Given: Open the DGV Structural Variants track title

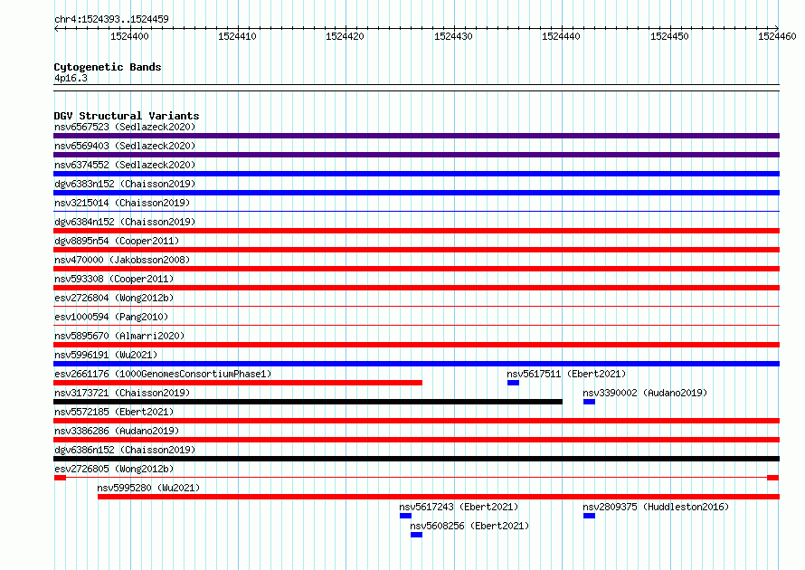Looking at the screenshot, I should coord(127,116).
